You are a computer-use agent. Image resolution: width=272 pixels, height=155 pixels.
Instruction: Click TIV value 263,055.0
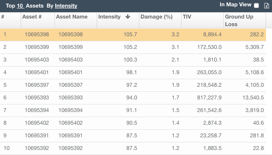209,72
